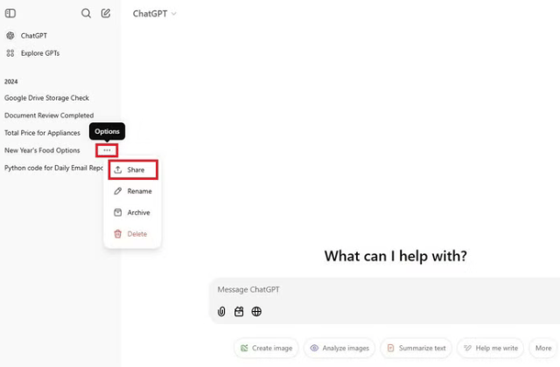
Task: Choose Archive from the context menu
Action: 133,212
